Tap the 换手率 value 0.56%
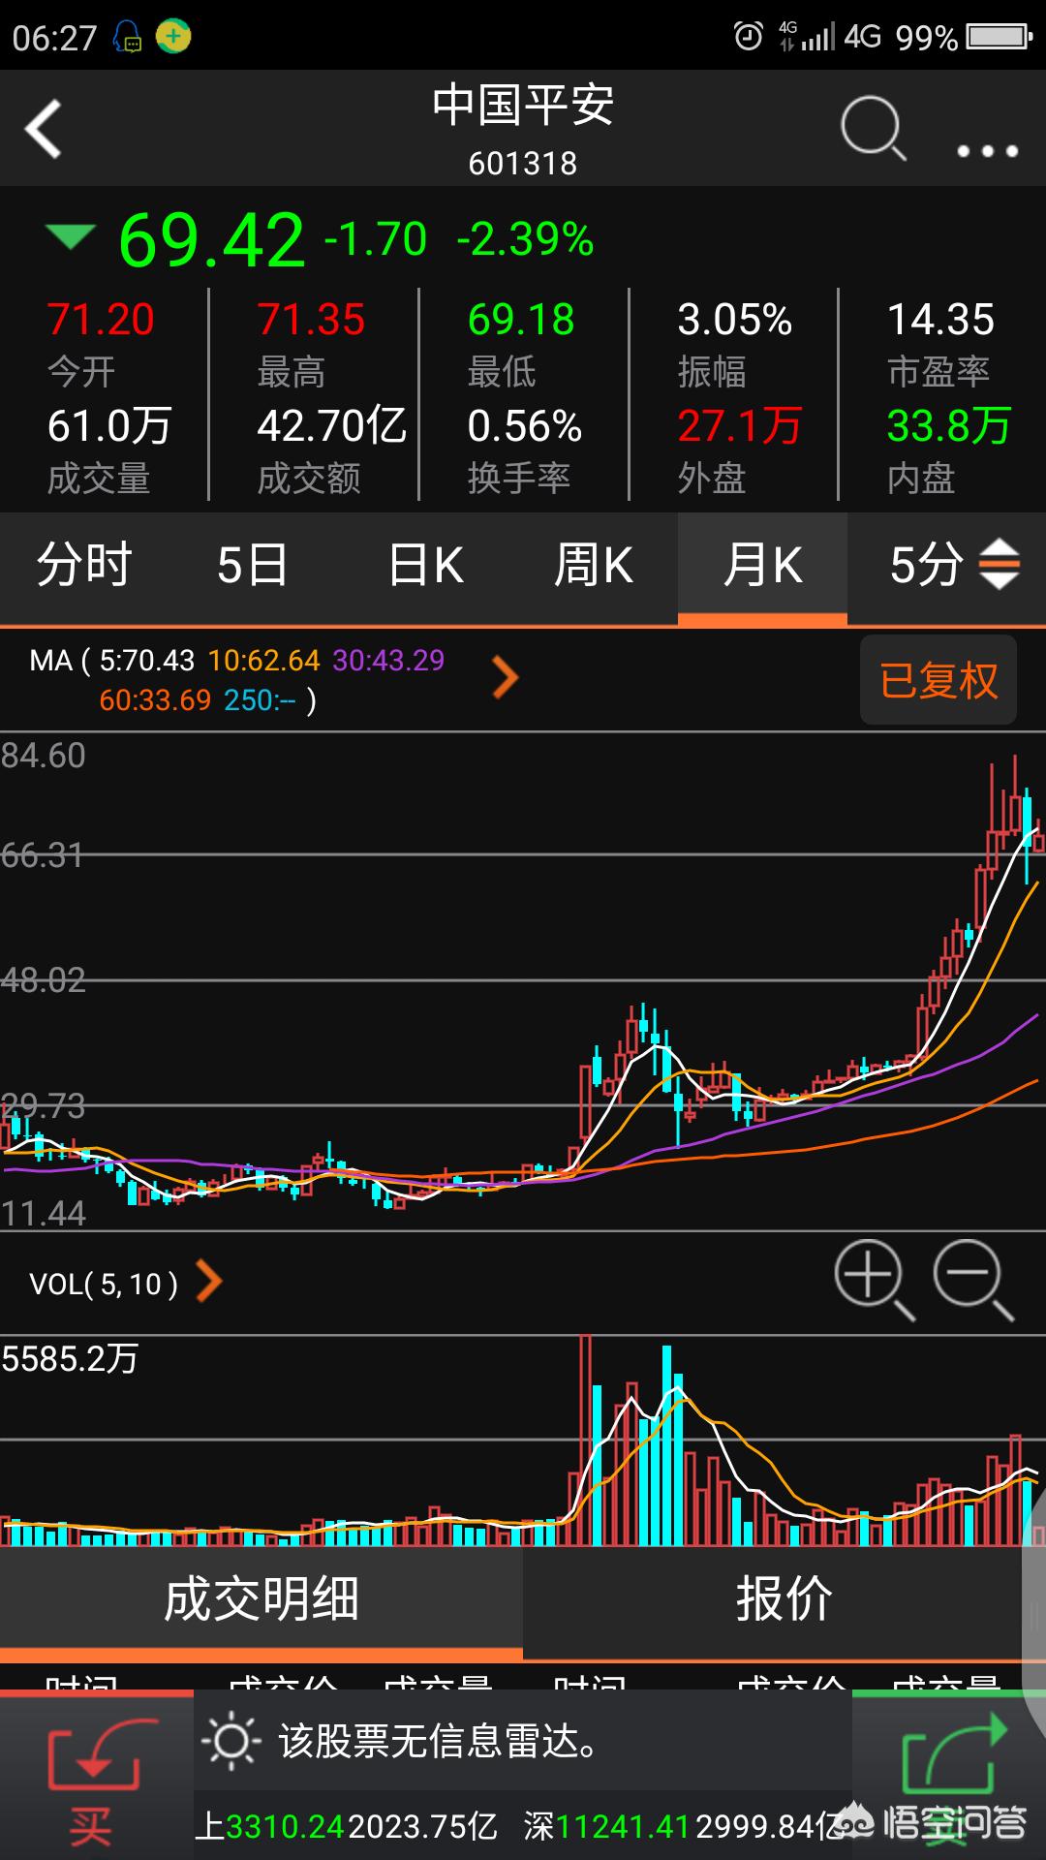This screenshot has width=1046, height=1860. pos(525,426)
